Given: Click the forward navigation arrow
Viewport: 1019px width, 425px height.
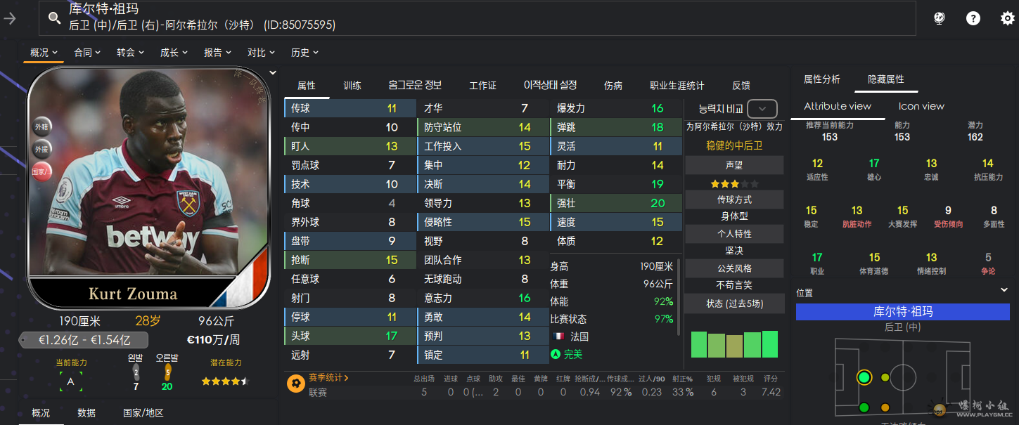Looking at the screenshot, I should (10, 18).
